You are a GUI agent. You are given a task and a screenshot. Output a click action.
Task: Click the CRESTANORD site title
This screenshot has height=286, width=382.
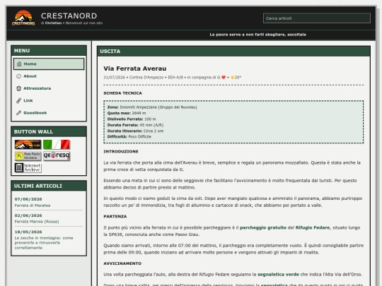point(69,16)
